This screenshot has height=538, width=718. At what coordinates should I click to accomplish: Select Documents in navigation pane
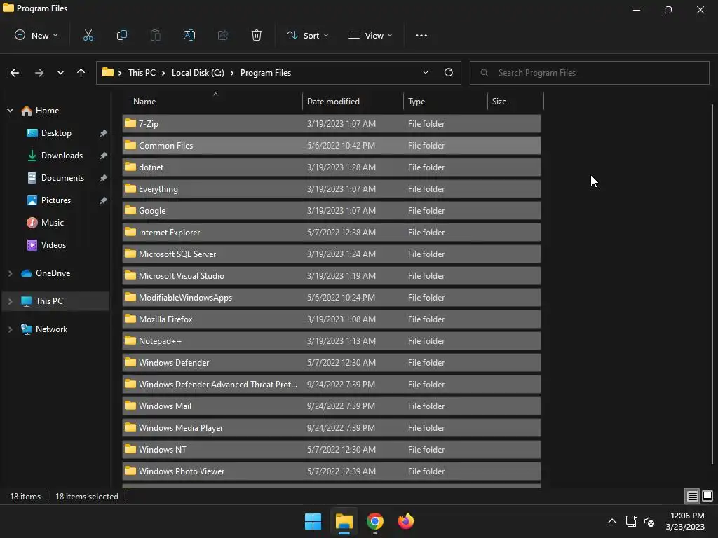click(x=62, y=178)
